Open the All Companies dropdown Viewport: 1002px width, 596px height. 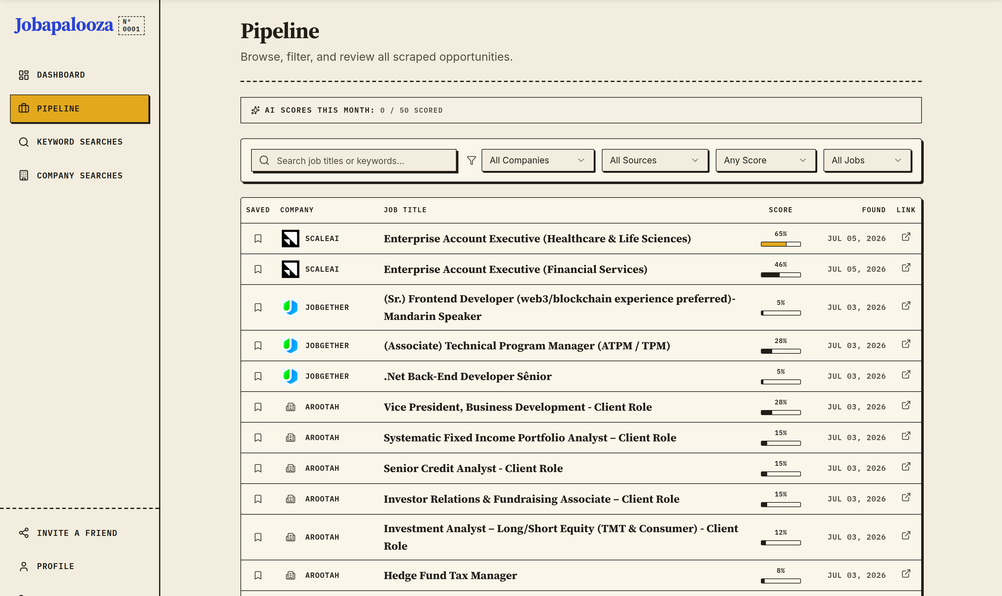tap(538, 160)
